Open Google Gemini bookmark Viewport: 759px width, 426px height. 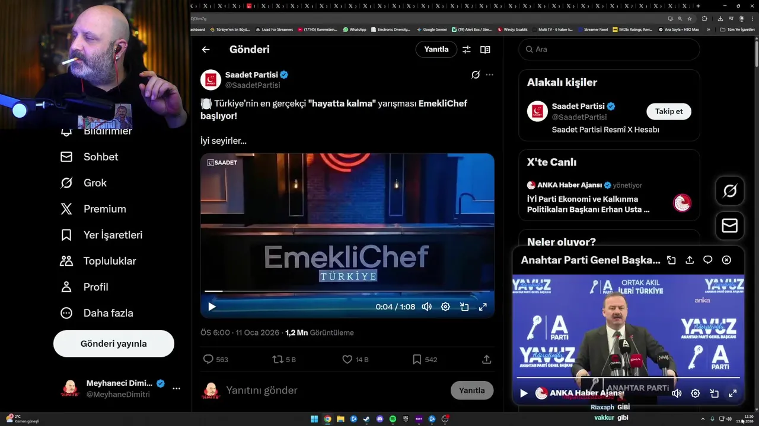tap(432, 29)
